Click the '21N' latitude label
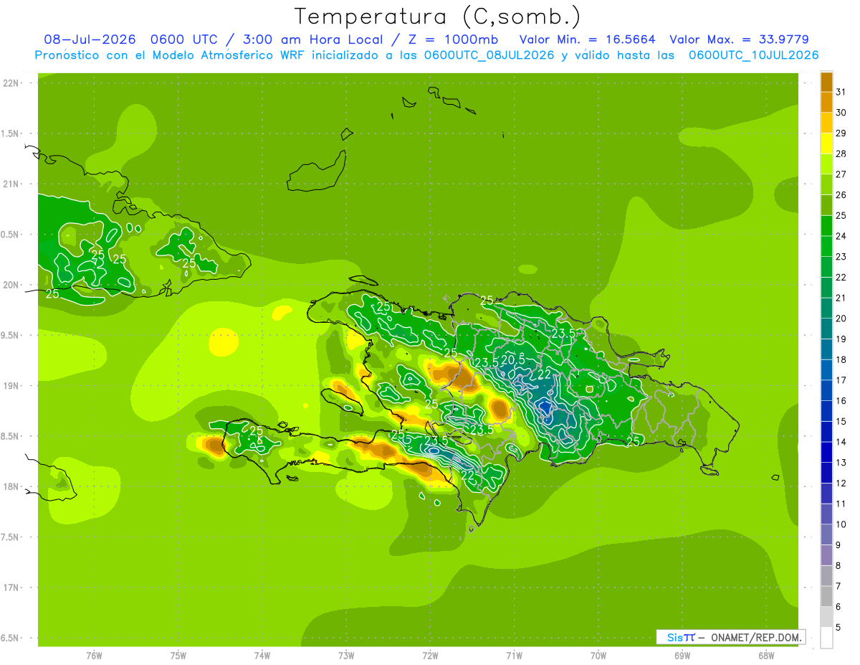Image resolution: width=860 pixels, height=665 pixels. (11, 184)
